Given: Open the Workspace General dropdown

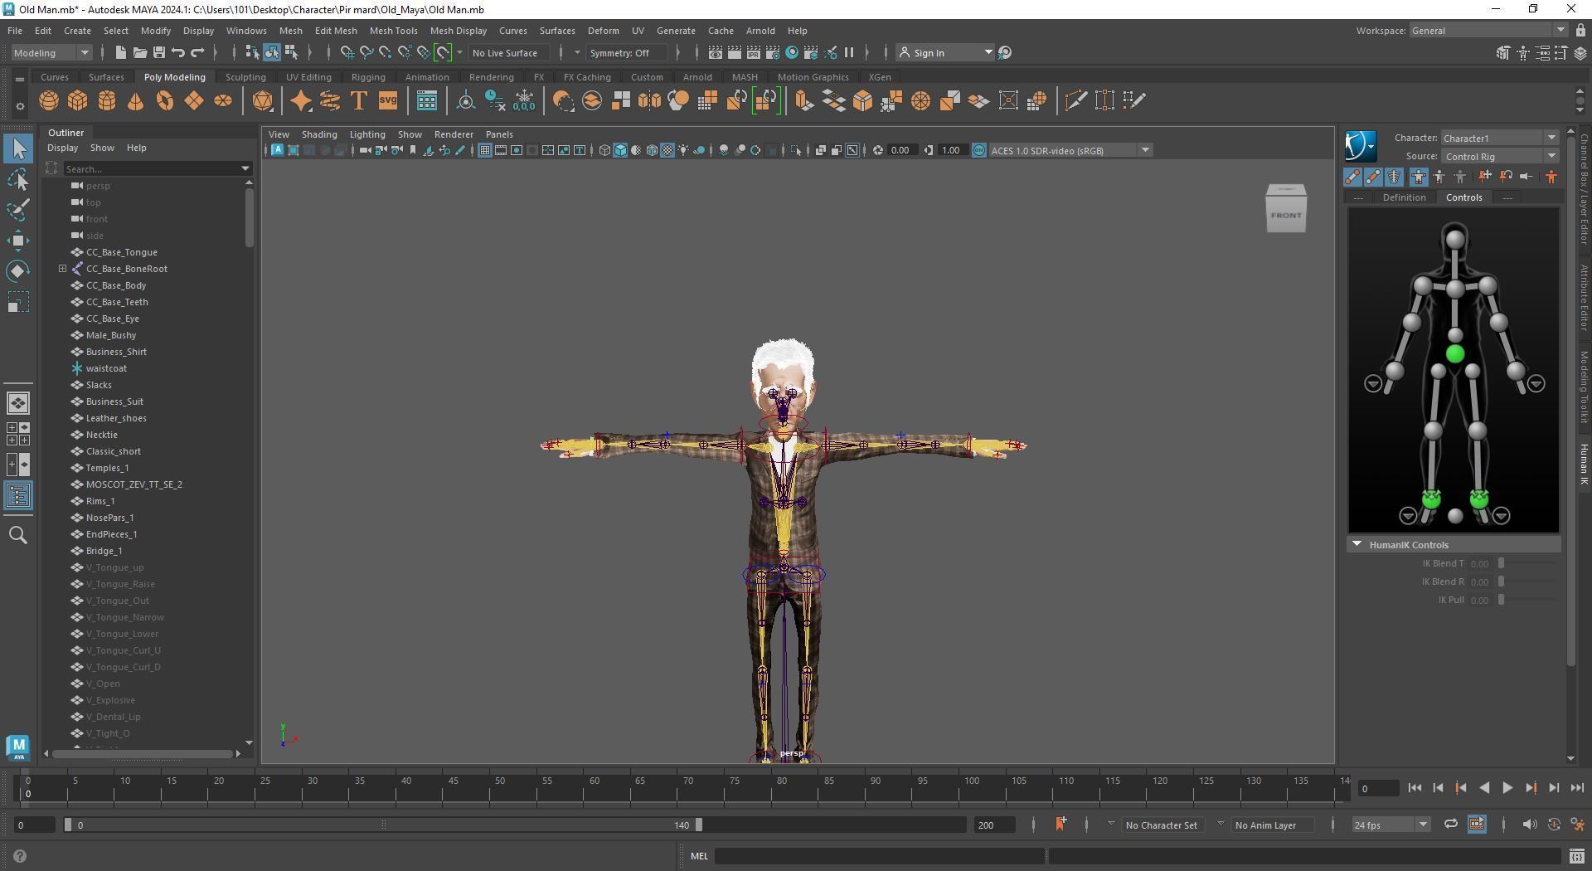Looking at the screenshot, I should (1488, 31).
